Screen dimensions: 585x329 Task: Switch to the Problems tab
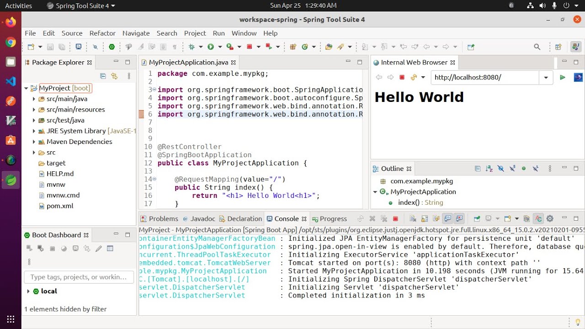[x=160, y=219]
